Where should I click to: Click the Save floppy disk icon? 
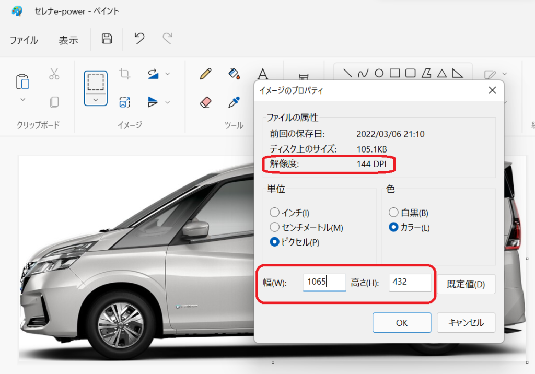click(x=107, y=39)
